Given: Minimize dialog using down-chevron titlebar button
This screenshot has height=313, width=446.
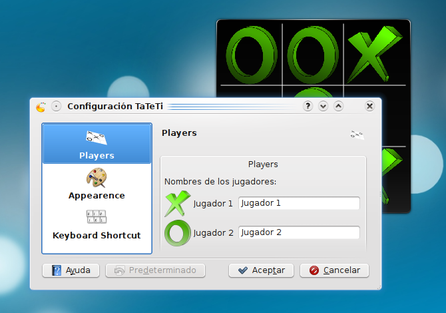Looking at the screenshot, I should pos(323,106).
